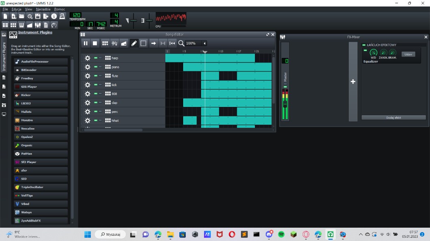Viewport: 430px width, 241px height.
Task: Click the Dodaj efekt button
Action: click(393, 118)
